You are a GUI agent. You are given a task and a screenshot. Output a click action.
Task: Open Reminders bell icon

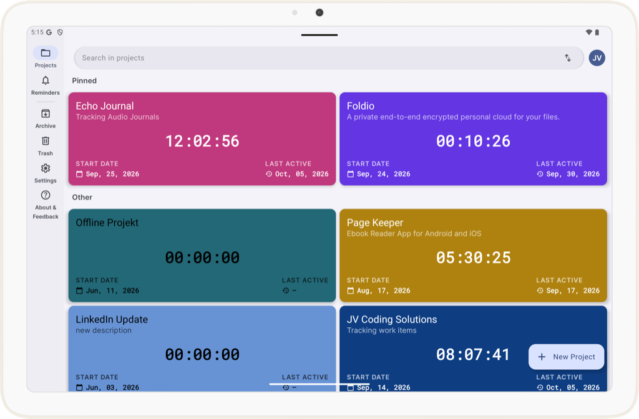tap(45, 80)
